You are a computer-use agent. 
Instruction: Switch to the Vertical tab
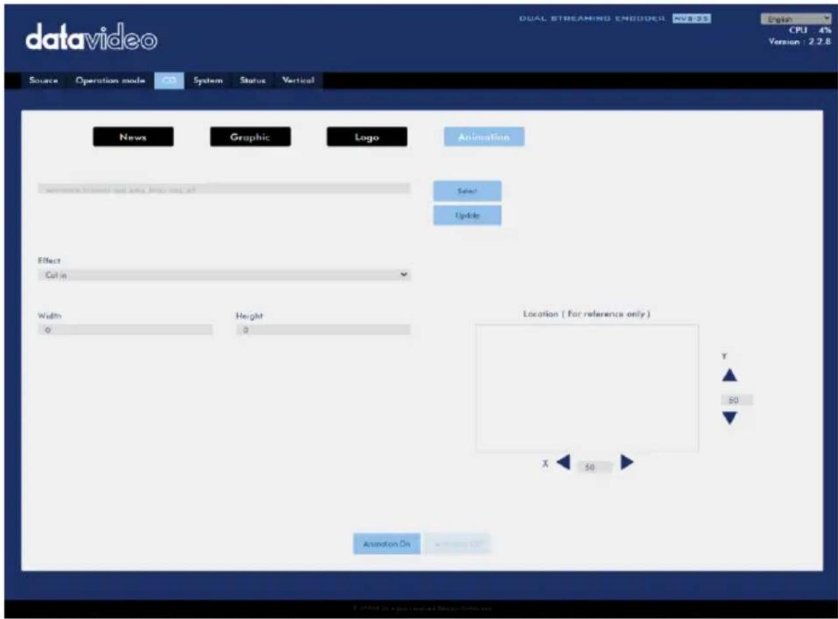298,81
